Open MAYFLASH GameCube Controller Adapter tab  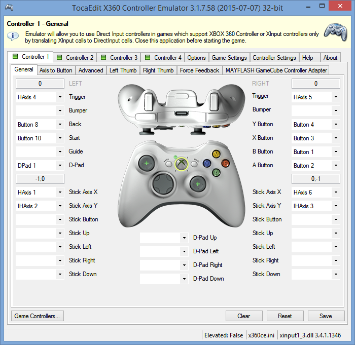[x=276, y=70]
